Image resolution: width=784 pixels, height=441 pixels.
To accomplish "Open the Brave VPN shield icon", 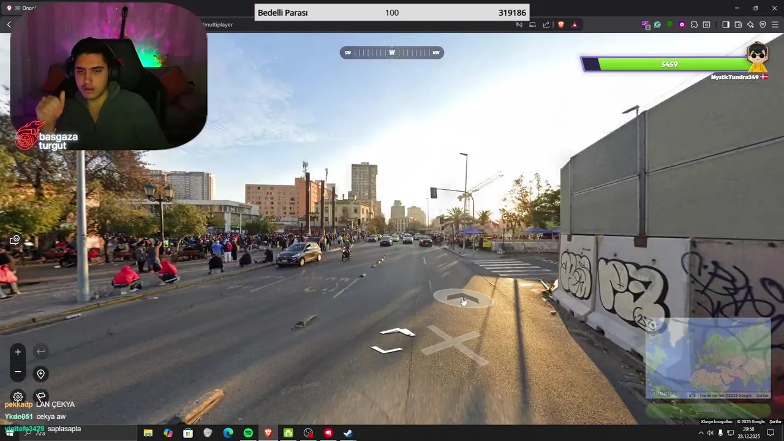I will coord(763,24).
